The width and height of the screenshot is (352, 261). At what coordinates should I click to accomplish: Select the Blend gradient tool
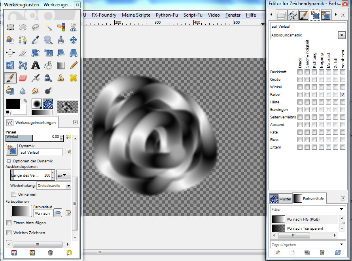tap(61, 65)
